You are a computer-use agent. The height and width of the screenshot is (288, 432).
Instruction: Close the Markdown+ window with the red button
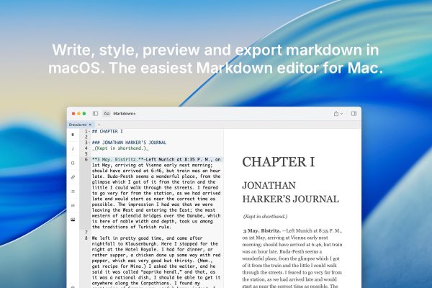point(73,114)
